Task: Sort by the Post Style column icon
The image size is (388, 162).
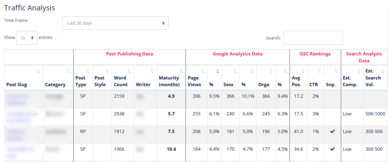Action: pyautogui.click(x=107, y=71)
